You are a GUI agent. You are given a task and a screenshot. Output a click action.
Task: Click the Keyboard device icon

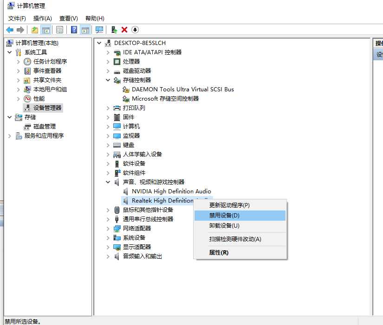[117, 145]
